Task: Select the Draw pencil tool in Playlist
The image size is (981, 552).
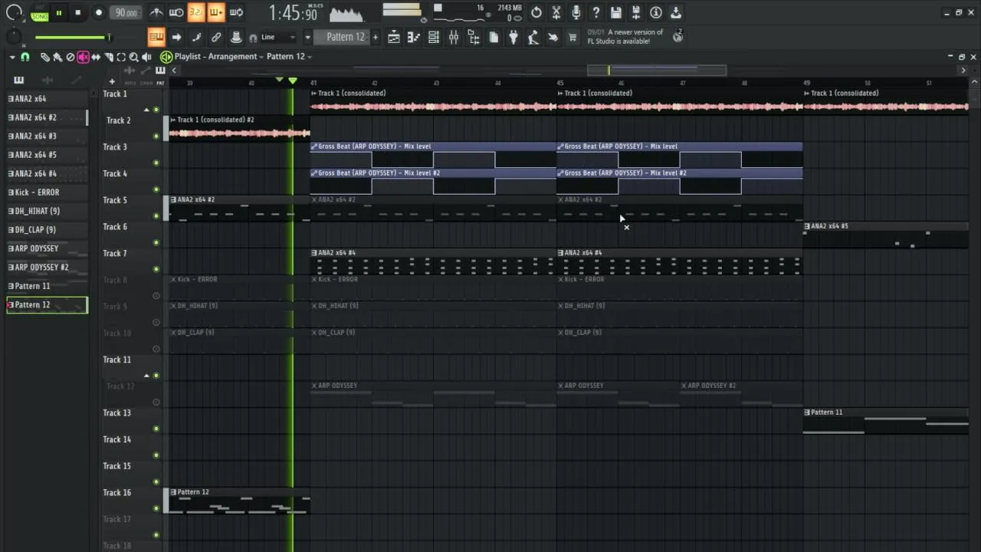Action: [x=45, y=57]
